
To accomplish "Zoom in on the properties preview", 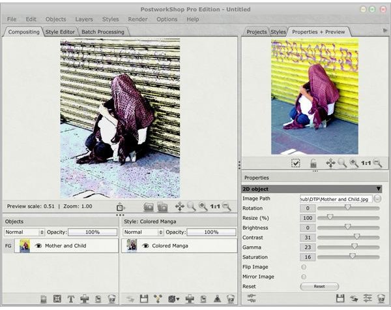I will point(354,163).
